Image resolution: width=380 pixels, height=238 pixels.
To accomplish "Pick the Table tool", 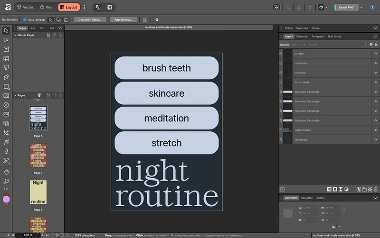I will coord(6,59).
